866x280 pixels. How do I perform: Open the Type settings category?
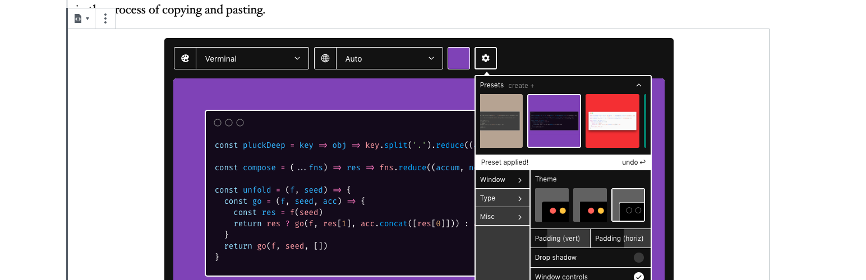point(502,198)
